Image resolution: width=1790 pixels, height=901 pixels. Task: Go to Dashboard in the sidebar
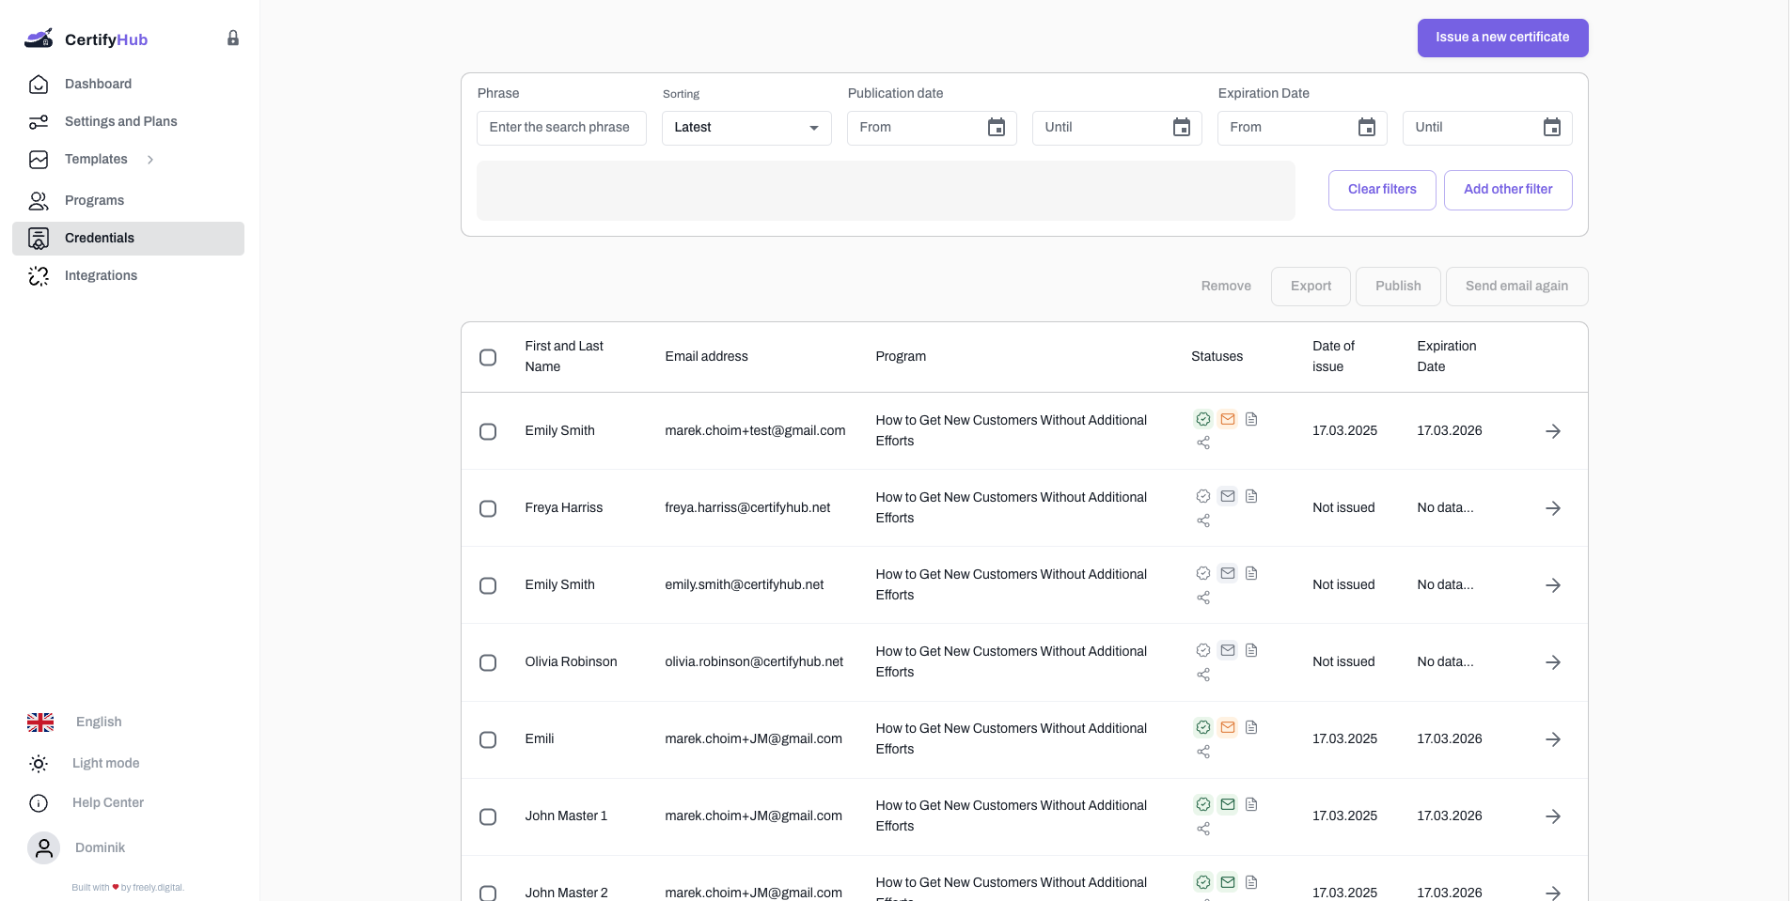click(x=98, y=84)
